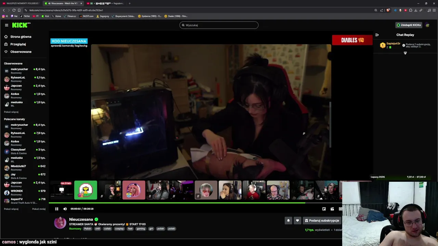Enable notifications with the bell icon

tap(288, 220)
